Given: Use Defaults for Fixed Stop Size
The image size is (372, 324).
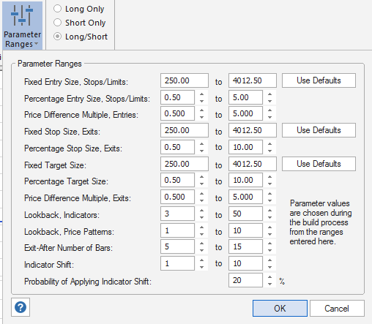Looking at the screenshot, I should click(319, 130).
